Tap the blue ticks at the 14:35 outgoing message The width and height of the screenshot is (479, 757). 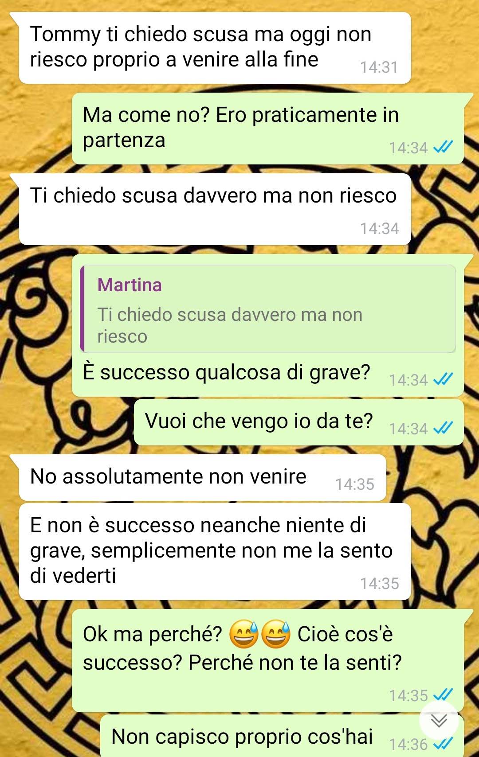pyautogui.click(x=443, y=695)
